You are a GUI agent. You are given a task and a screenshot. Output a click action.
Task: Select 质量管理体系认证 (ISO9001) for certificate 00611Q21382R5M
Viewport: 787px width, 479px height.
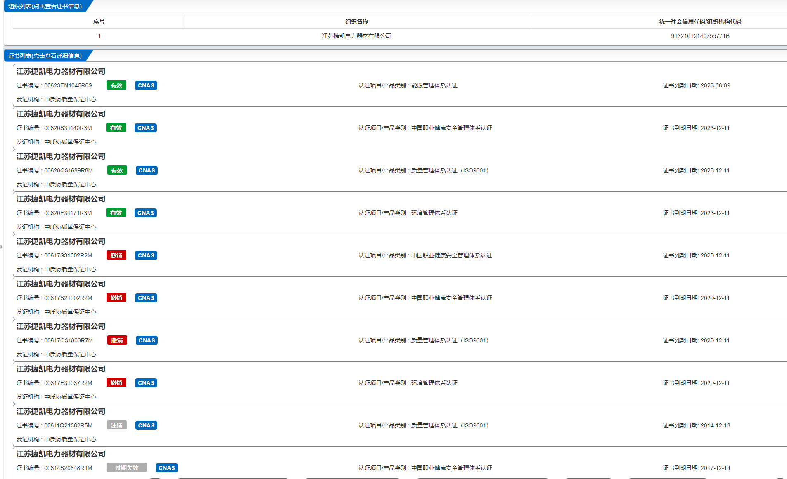450,425
